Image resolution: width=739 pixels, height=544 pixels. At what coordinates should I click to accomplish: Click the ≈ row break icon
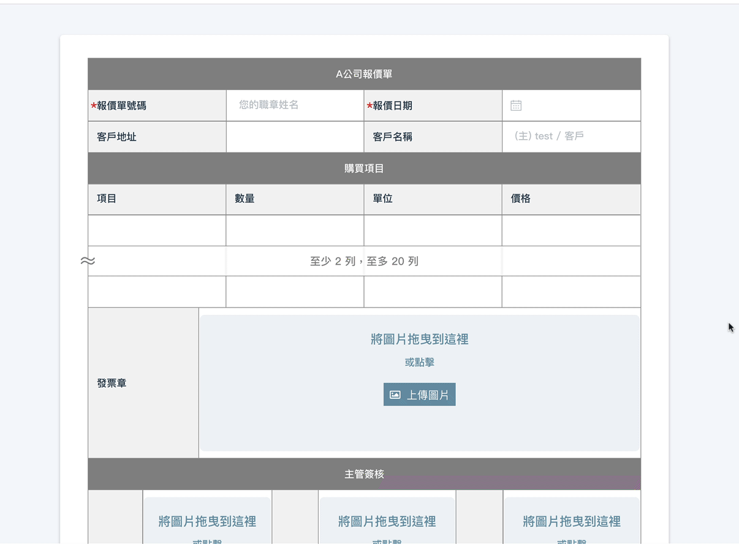click(x=88, y=261)
